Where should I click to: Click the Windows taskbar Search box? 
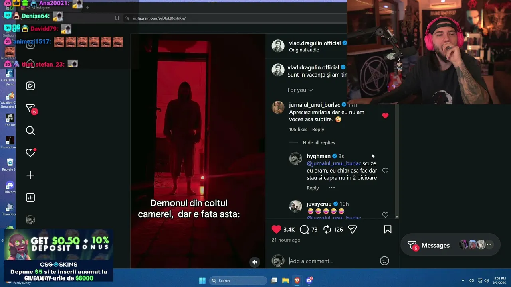(x=238, y=281)
